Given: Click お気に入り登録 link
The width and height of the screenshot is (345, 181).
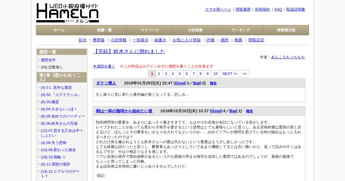Looking at the screenshot, I should 187,40.
